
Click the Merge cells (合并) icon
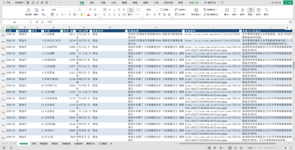pyautogui.click(x=138, y=10)
